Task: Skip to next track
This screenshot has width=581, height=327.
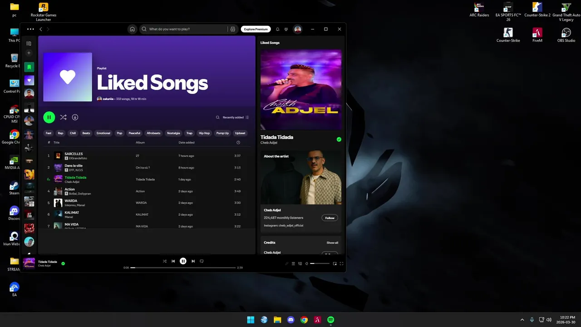Action: pos(193,261)
